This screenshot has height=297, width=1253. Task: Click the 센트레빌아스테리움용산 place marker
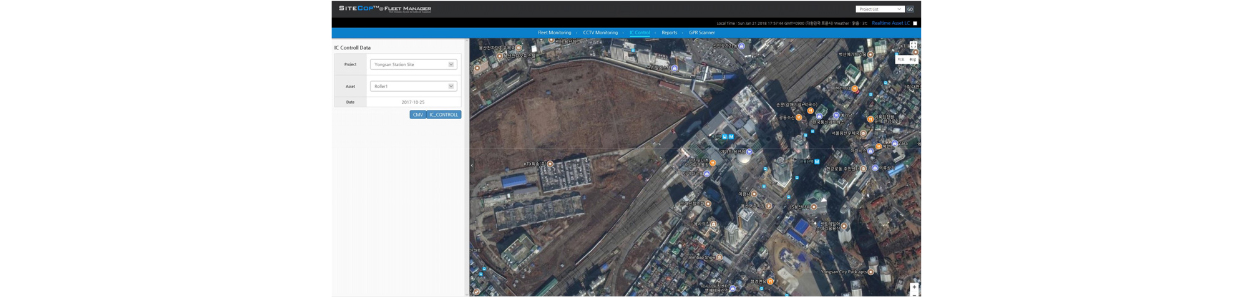click(x=844, y=226)
